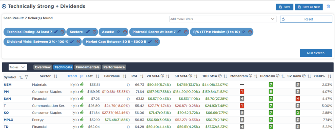Remove the Dividend Yield filter

pyautogui.click(x=78, y=42)
